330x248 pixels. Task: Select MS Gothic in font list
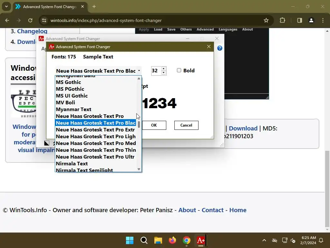pos(96,82)
